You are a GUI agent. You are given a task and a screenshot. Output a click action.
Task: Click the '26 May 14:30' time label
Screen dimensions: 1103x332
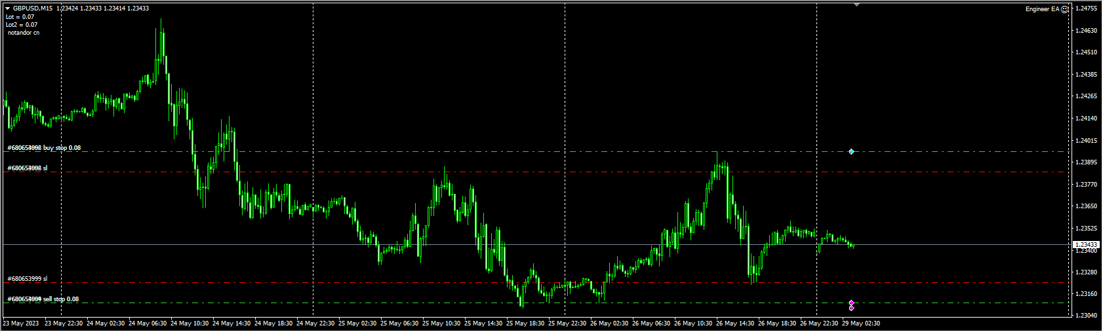pyautogui.click(x=735, y=323)
